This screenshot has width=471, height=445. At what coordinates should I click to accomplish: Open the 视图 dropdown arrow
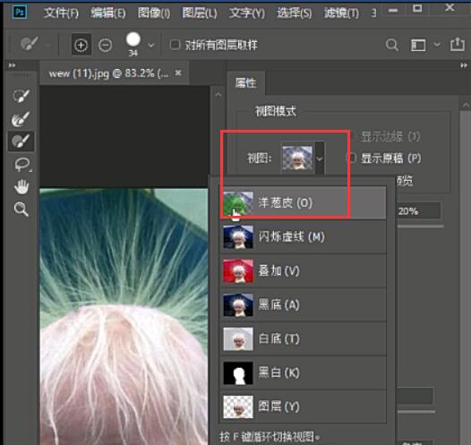pos(320,158)
